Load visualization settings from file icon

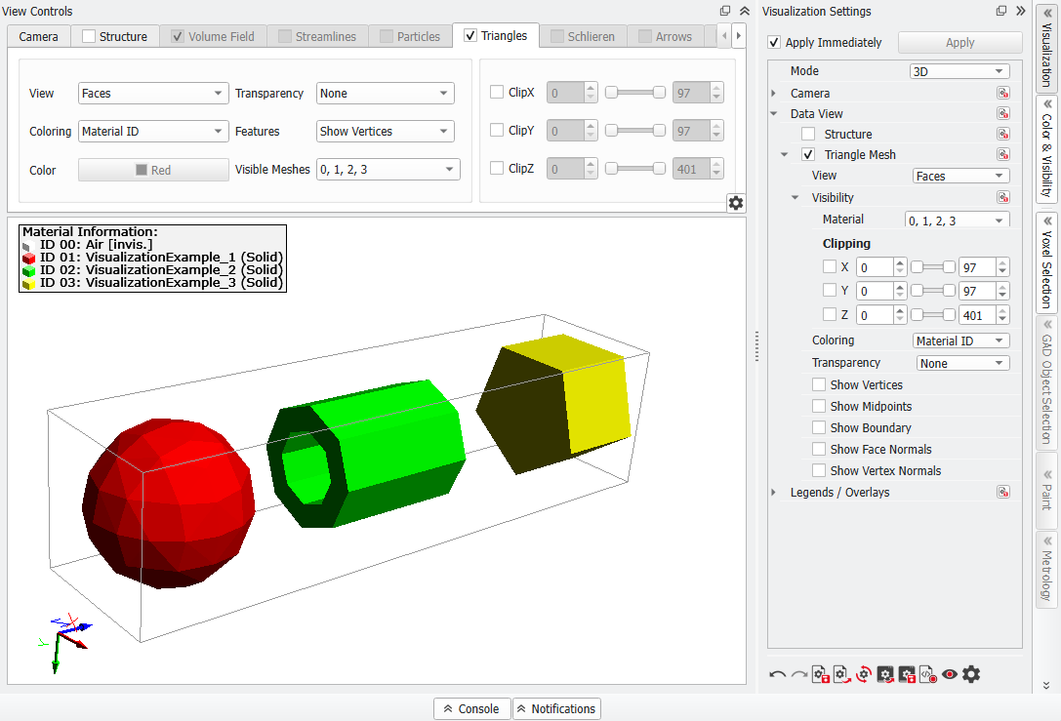pyautogui.click(x=841, y=674)
